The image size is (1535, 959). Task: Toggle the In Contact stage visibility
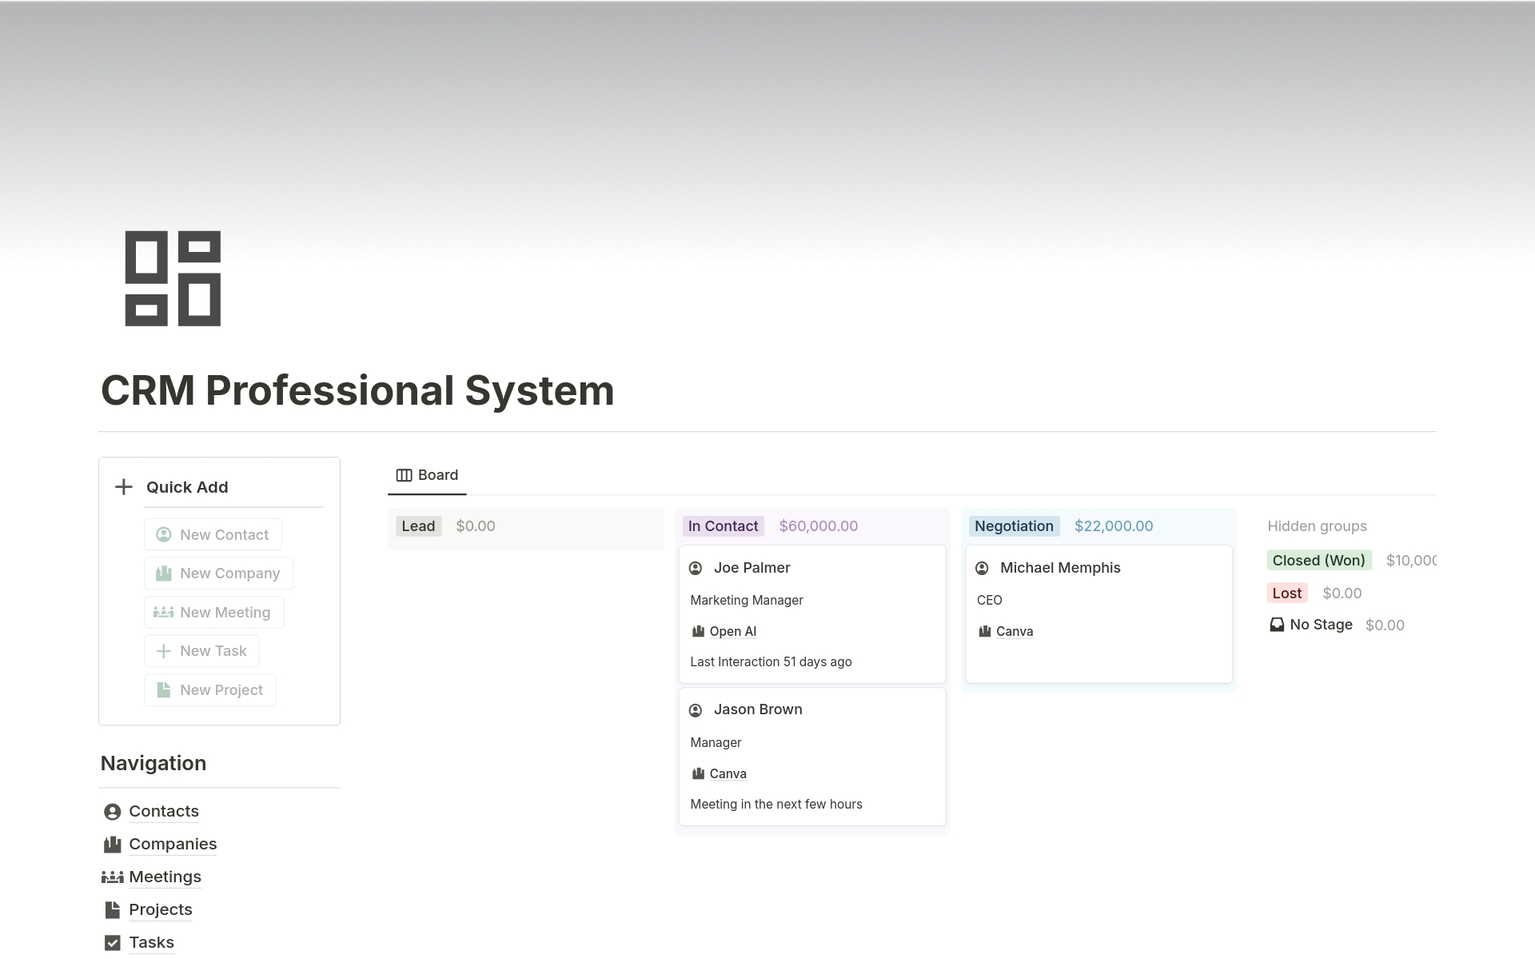[x=722, y=526]
